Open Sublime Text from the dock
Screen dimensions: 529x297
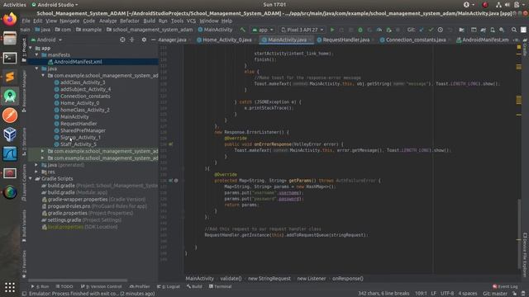pyautogui.click(x=10, y=77)
